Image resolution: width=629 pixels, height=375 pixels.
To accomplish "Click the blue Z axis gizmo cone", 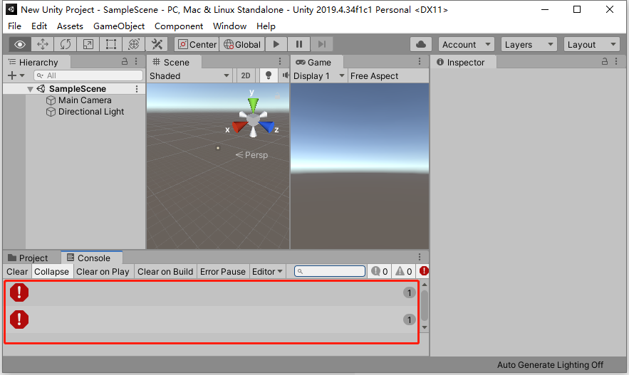I will coord(266,127).
